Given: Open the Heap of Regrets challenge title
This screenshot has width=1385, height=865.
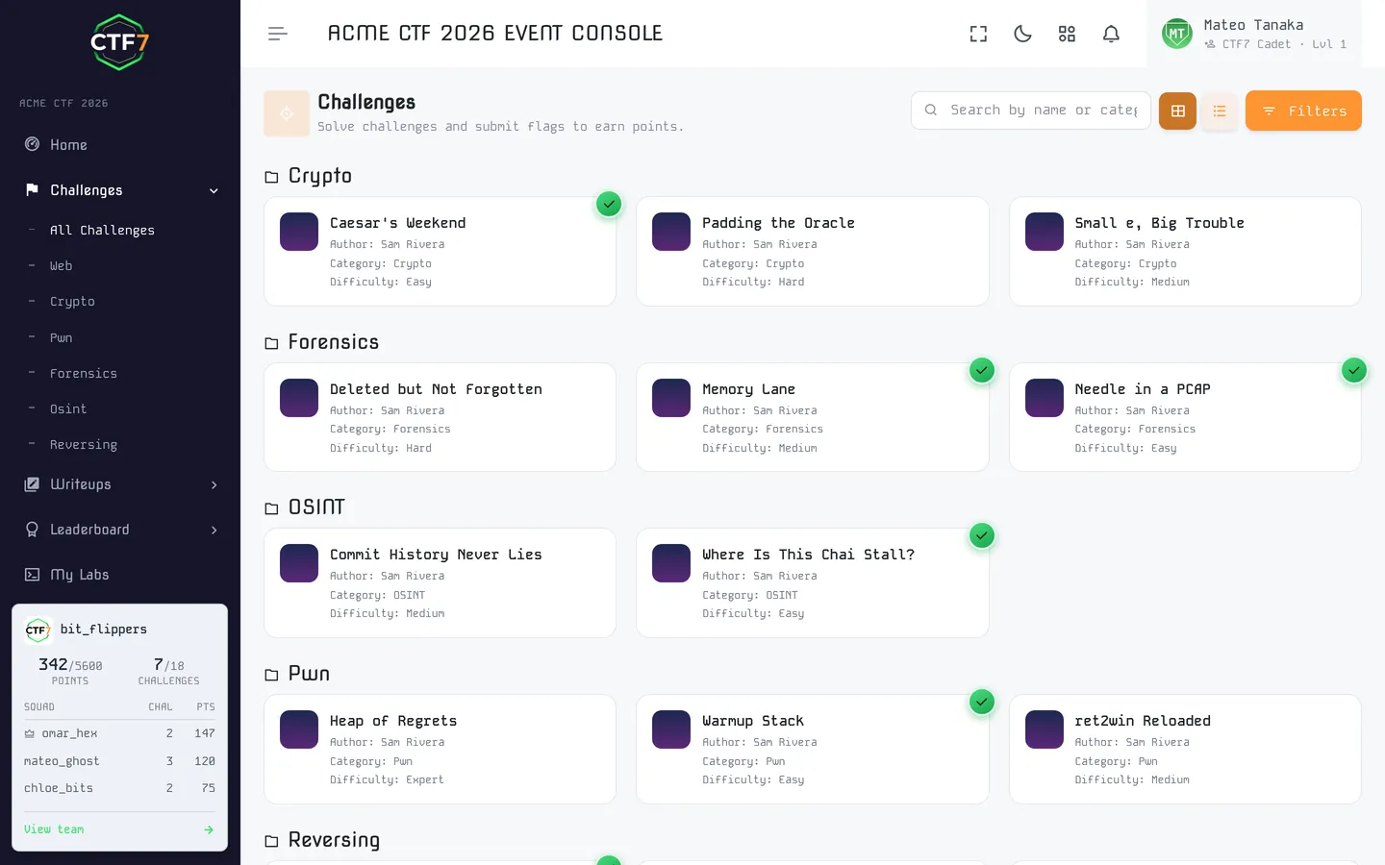Looking at the screenshot, I should click(x=393, y=721).
